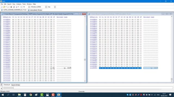This screenshot has height=97, width=174.
Task: Open the bytes per row dropdown (16)
Action: (29, 7)
